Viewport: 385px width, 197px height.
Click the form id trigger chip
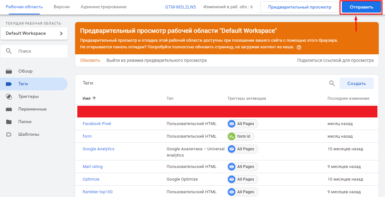[x=241, y=136]
